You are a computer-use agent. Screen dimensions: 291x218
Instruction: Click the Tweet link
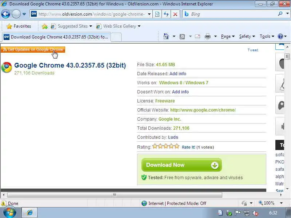coord(252,50)
